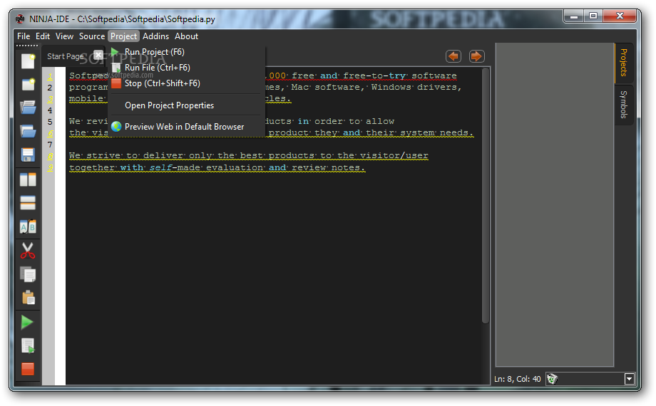Close the Start Page tab

[98, 55]
